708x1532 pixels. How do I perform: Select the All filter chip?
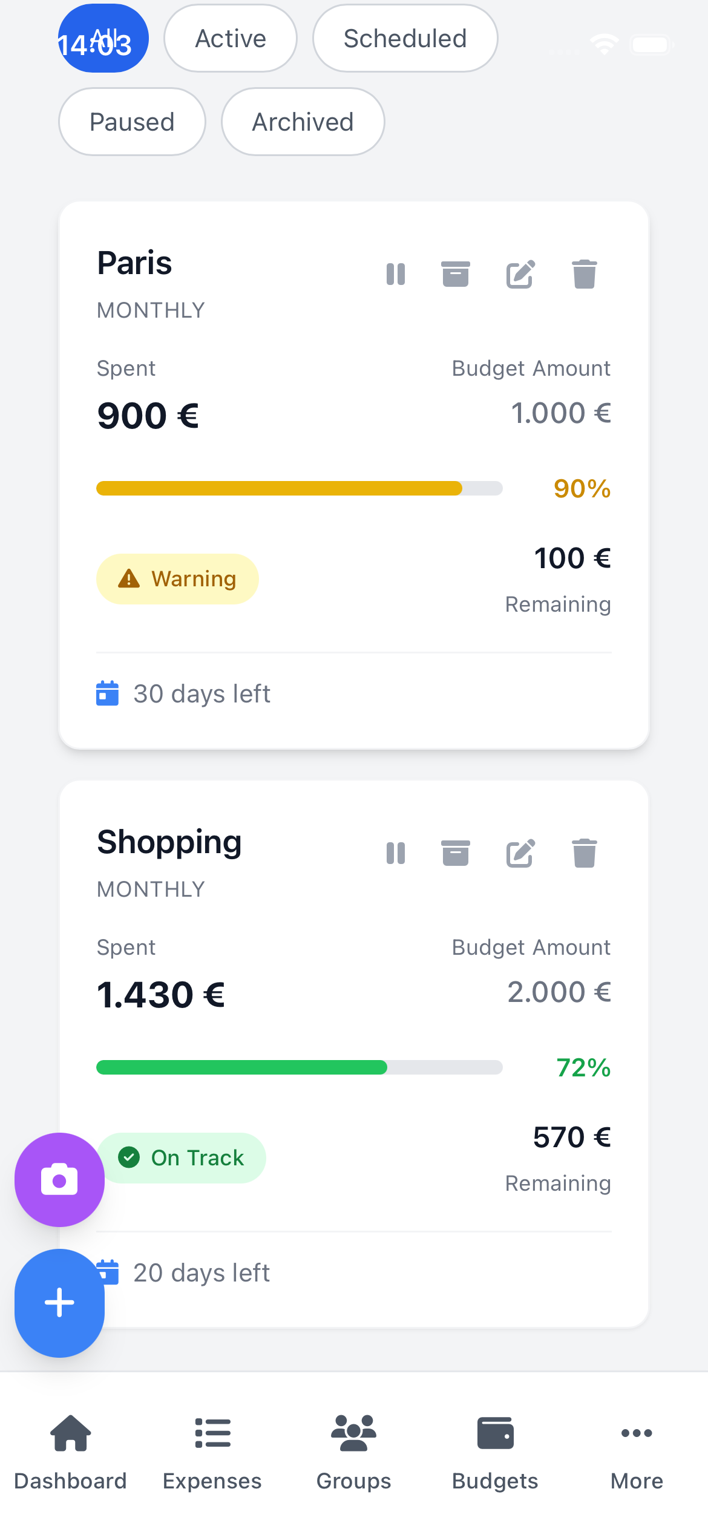pyautogui.click(x=103, y=38)
